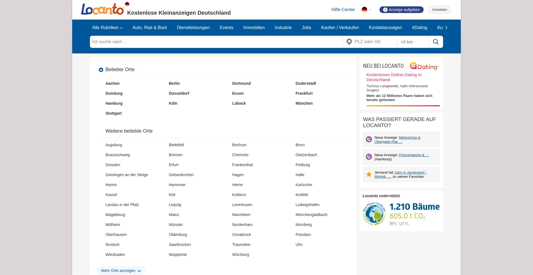Click the Blue Planet Certificate badge
Viewport: 533px width, 275px height.
374,214
